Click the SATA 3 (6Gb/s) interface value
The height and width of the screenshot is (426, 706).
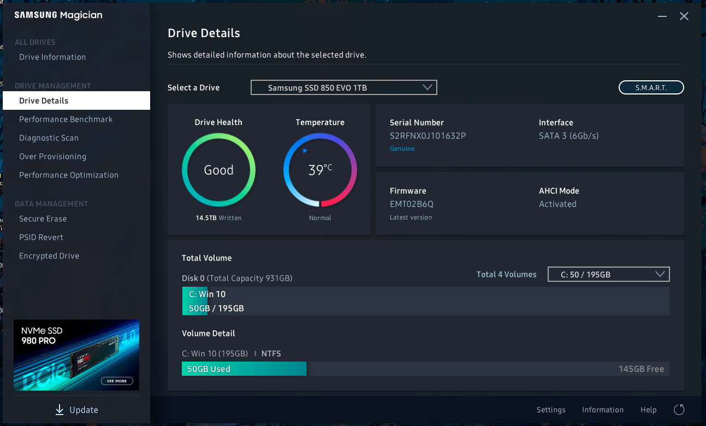tap(569, 136)
